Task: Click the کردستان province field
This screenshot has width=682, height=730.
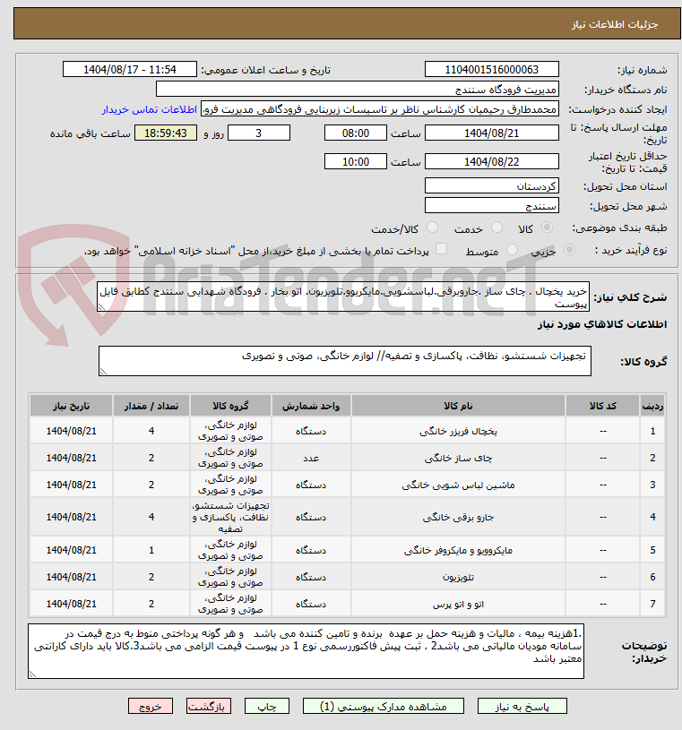Action: coord(491,185)
